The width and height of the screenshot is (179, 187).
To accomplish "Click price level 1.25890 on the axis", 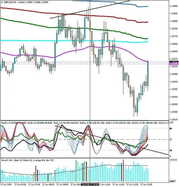I will pos(174,6).
